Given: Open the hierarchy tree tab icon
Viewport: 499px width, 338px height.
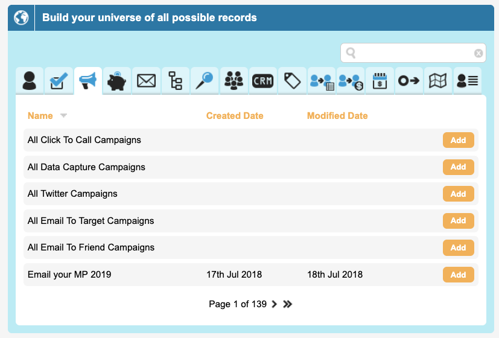Looking at the screenshot, I should click(176, 80).
